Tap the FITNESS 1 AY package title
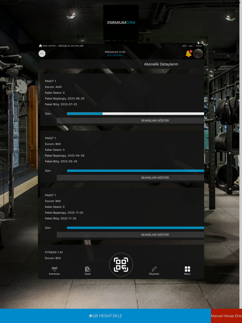This screenshot has width=242, height=323. (54, 252)
